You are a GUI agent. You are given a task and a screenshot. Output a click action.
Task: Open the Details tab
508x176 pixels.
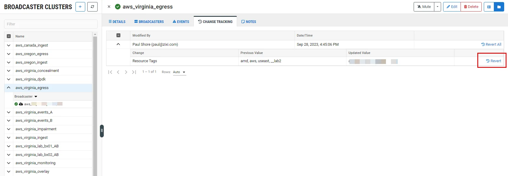[117, 22]
